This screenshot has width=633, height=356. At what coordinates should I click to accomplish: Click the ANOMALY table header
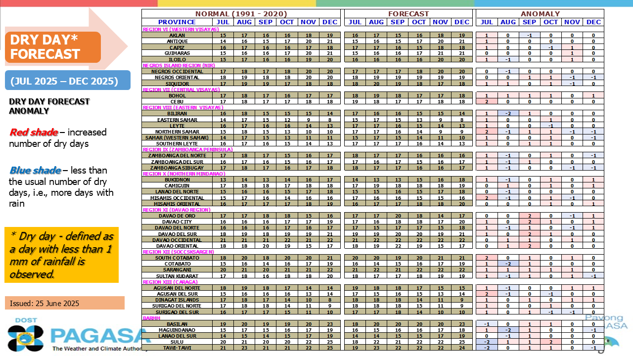[x=540, y=14]
